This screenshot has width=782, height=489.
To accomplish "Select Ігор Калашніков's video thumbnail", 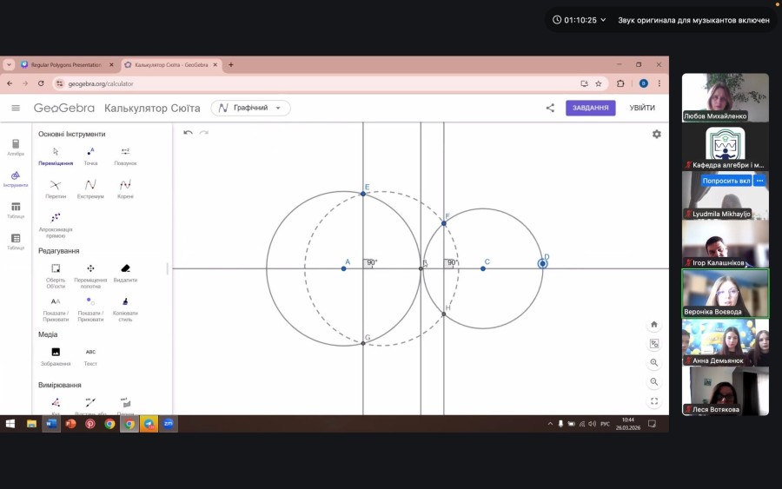I will (x=726, y=244).
